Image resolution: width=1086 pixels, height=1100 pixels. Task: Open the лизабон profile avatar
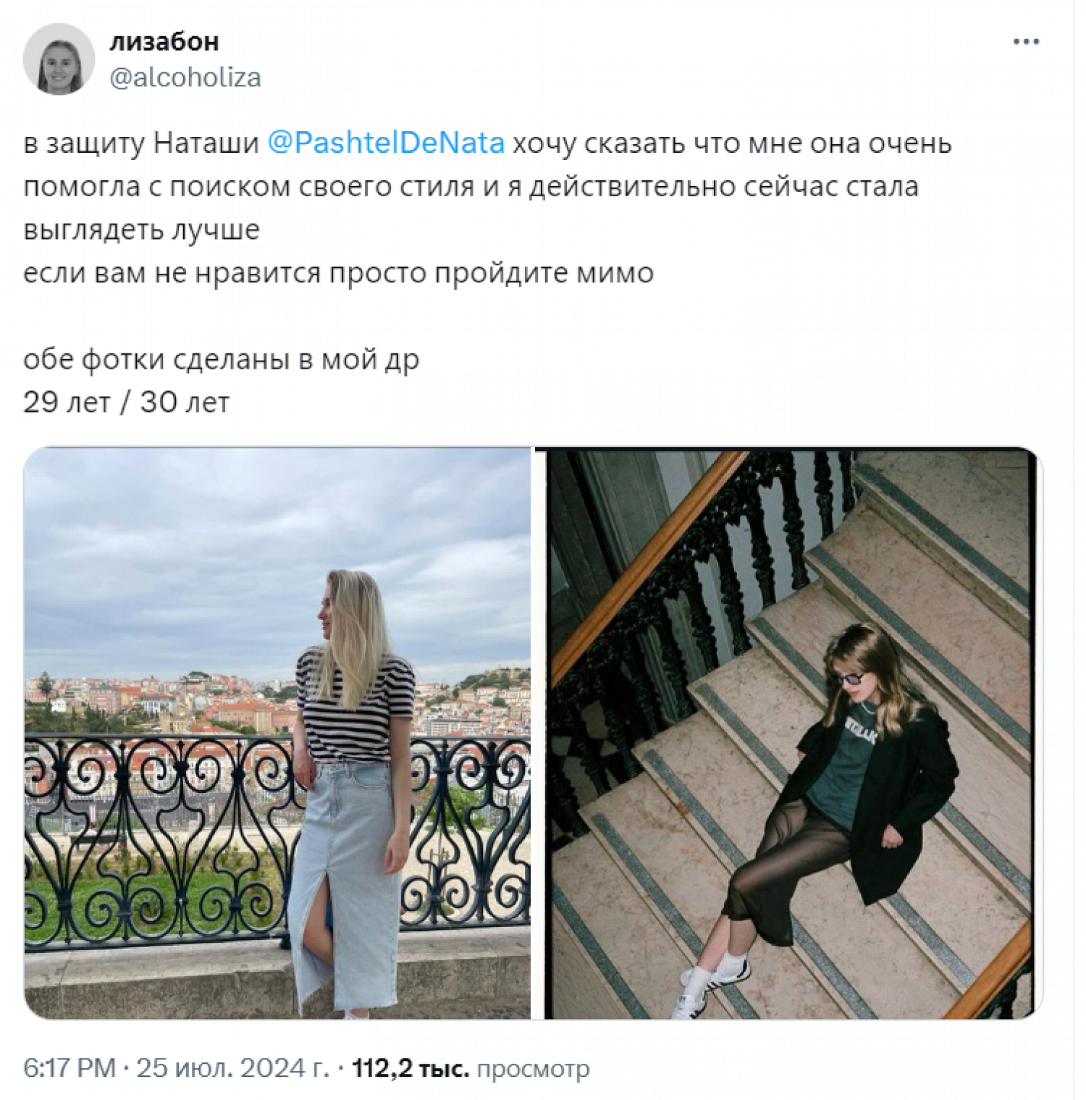[x=59, y=59]
